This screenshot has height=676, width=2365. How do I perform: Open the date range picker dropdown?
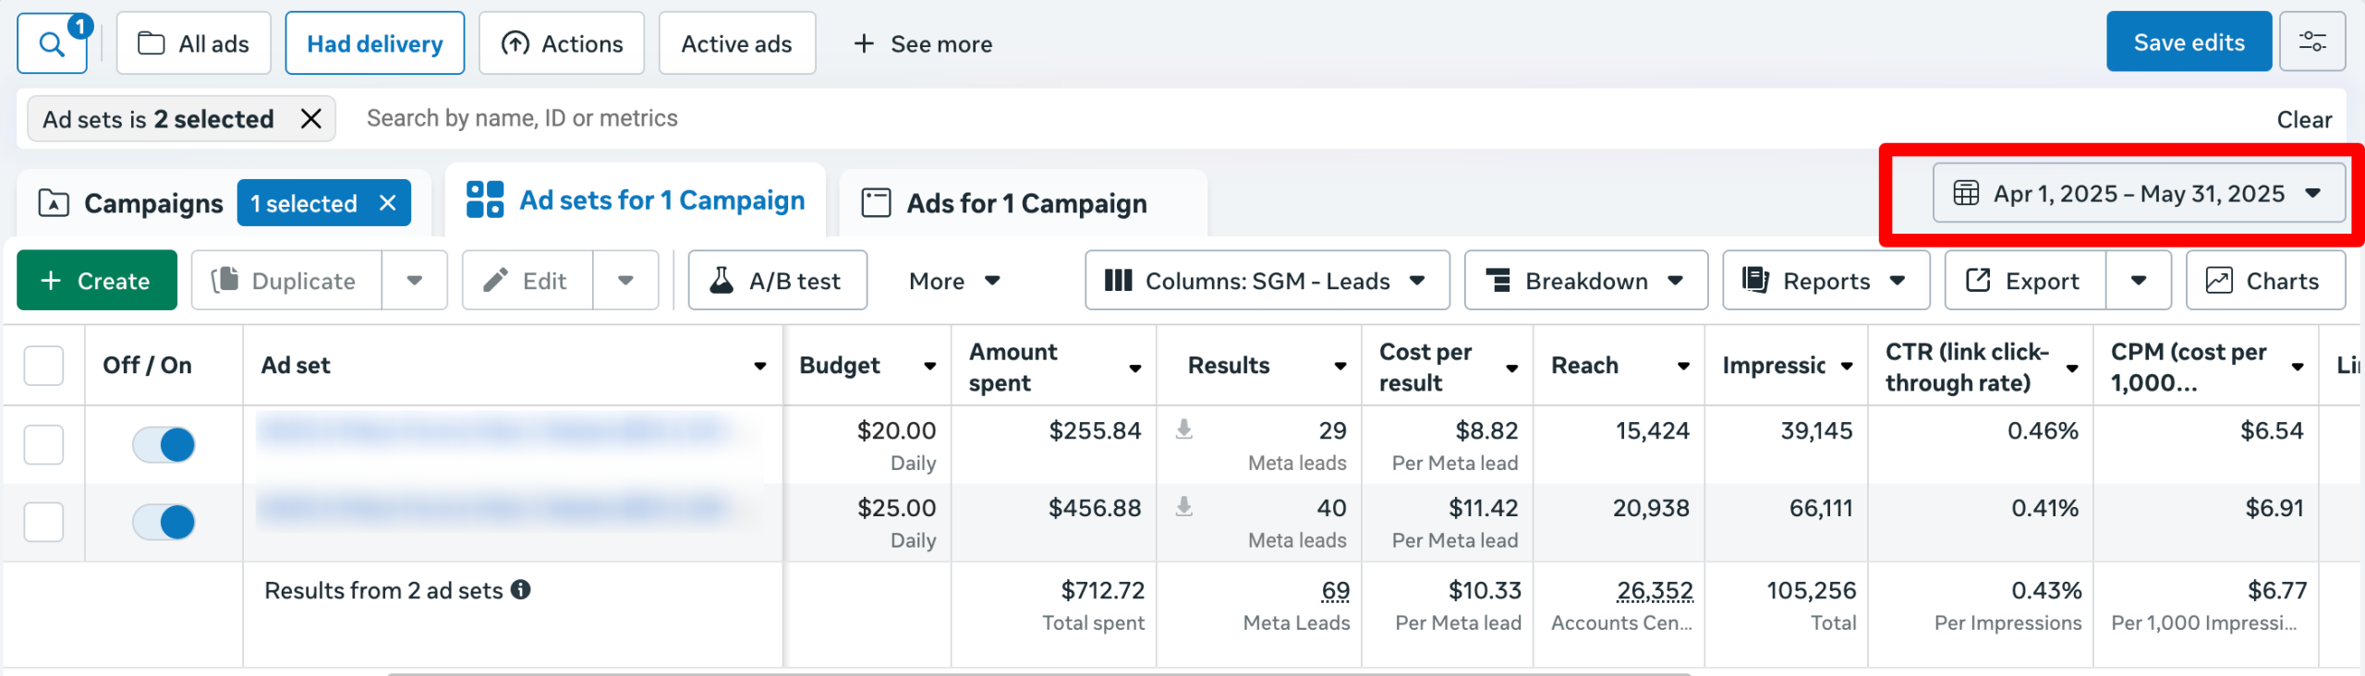[x=2138, y=194]
